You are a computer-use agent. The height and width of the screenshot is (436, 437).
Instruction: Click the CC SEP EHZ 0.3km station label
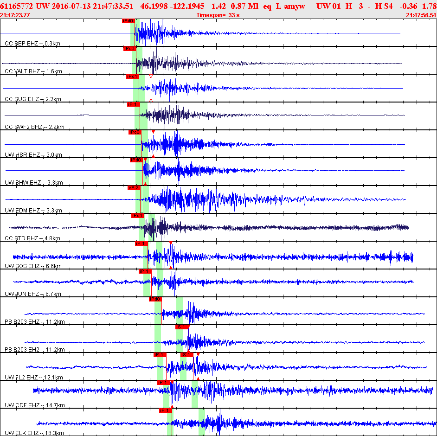coord(32,44)
